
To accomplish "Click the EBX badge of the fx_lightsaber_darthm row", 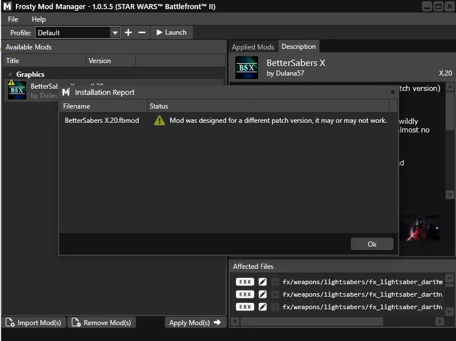I will (x=245, y=282).
